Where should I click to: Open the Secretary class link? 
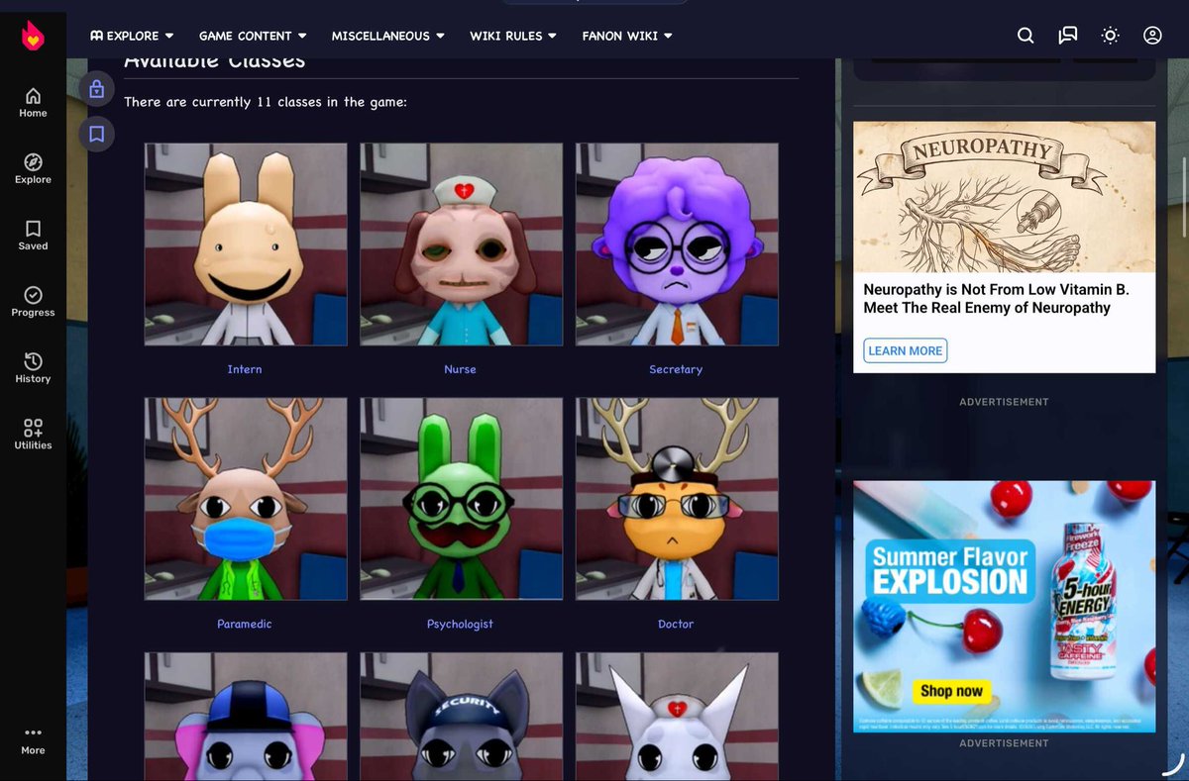676,369
